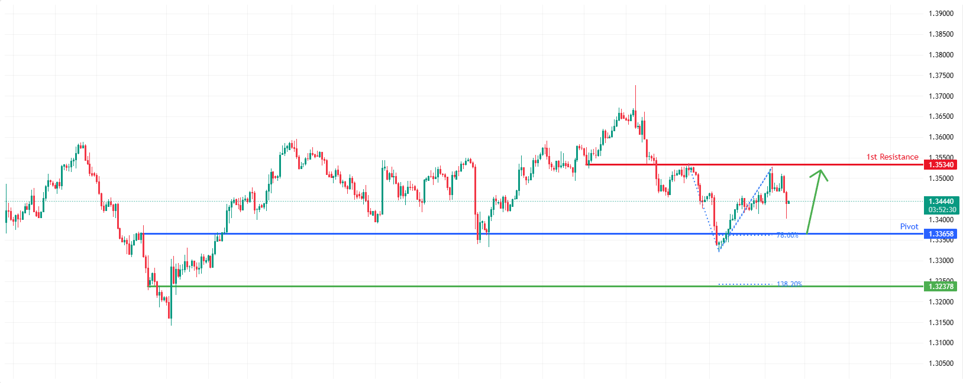Click the lowest candle wick on the chart
The width and height of the screenshot is (963, 383).
point(171,322)
